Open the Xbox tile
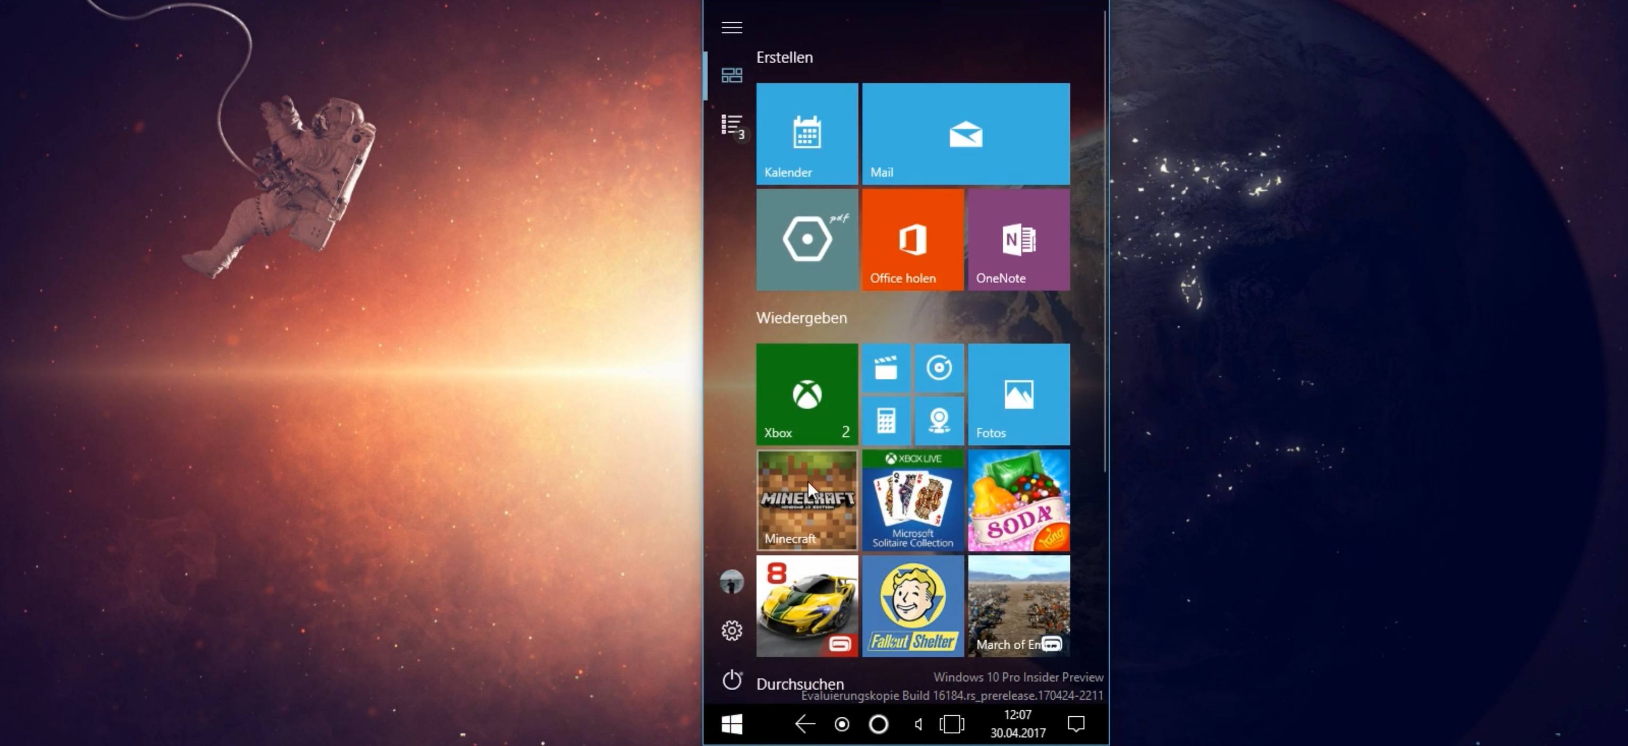This screenshot has height=746, width=1628. pyautogui.click(x=807, y=394)
